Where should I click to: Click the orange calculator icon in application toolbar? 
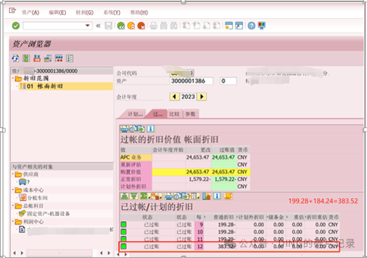click(37, 58)
